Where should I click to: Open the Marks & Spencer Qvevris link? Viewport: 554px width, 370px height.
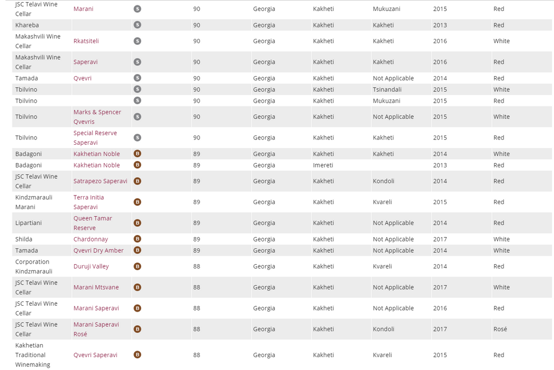[x=97, y=117]
